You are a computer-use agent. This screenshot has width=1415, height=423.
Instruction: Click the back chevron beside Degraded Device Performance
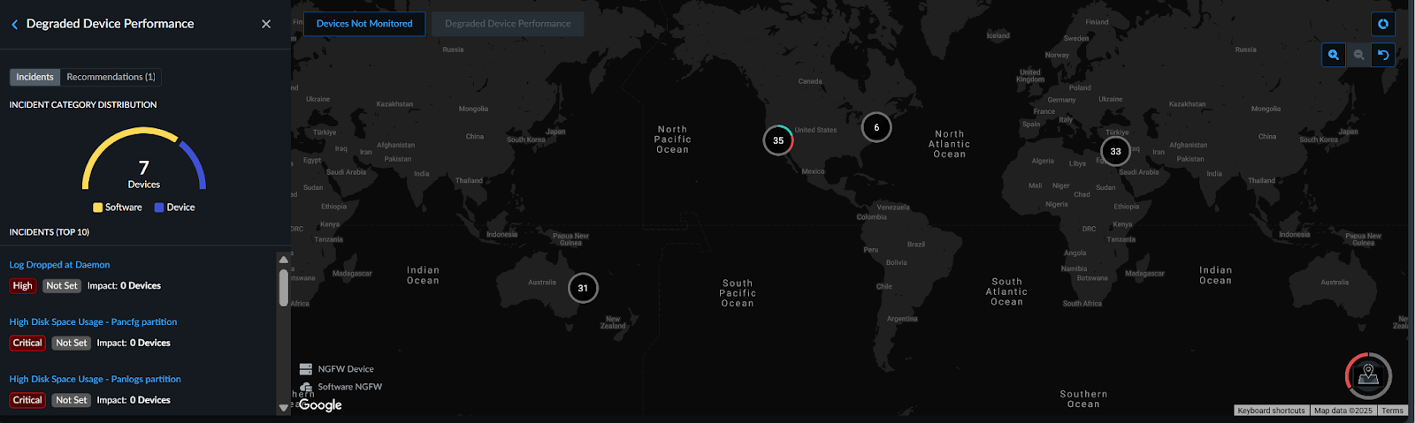click(x=14, y=25)
